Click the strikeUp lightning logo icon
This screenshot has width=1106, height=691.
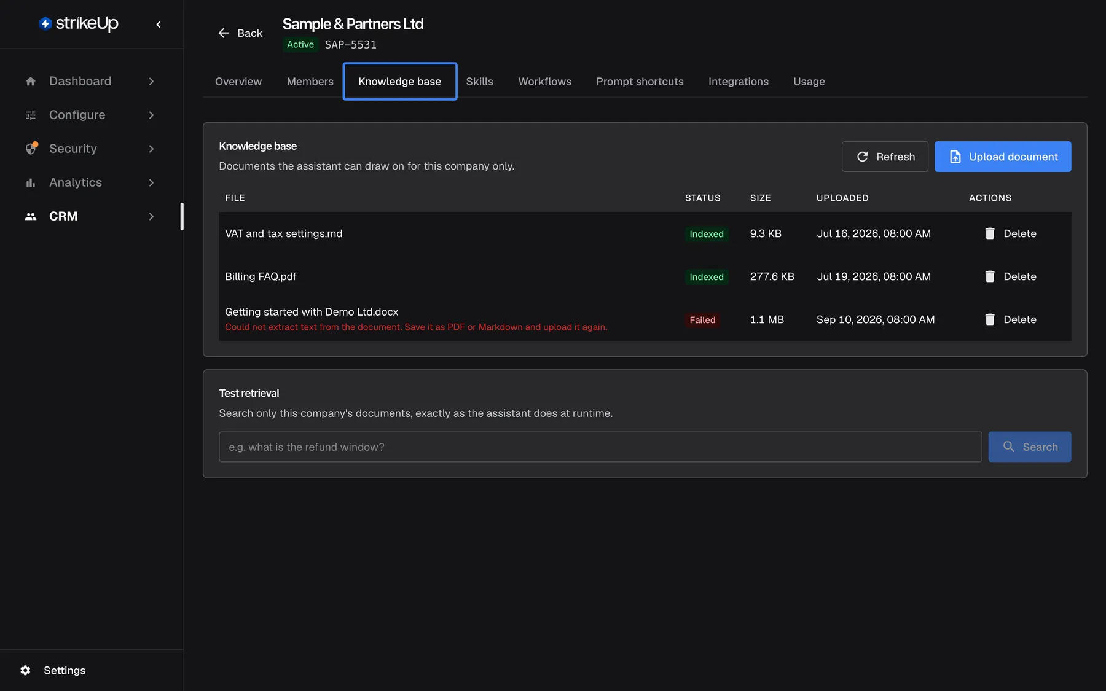point(45,23)
